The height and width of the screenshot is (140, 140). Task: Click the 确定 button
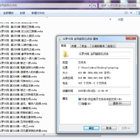91,128
